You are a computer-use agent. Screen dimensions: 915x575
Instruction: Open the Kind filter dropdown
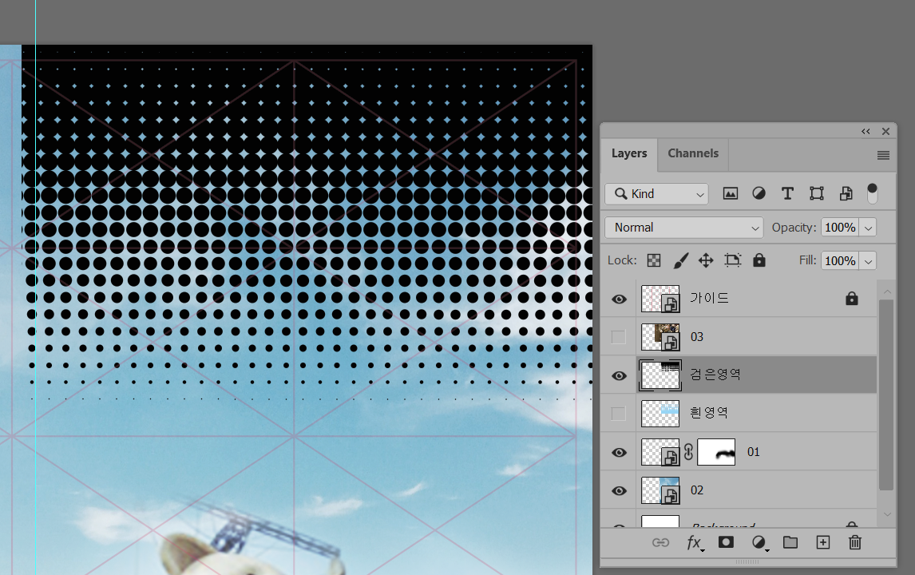coord(656,194)
